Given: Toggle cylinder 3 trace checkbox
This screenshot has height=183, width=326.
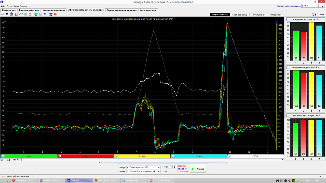Looking at the screenshot, I should (x=60, y=156).
